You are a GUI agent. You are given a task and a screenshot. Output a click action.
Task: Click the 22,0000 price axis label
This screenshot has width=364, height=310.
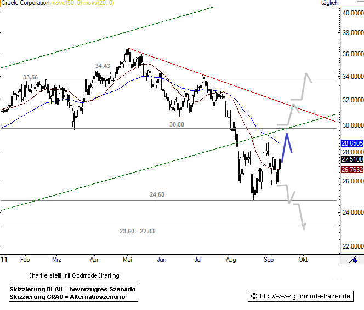(x=353, y=246)
